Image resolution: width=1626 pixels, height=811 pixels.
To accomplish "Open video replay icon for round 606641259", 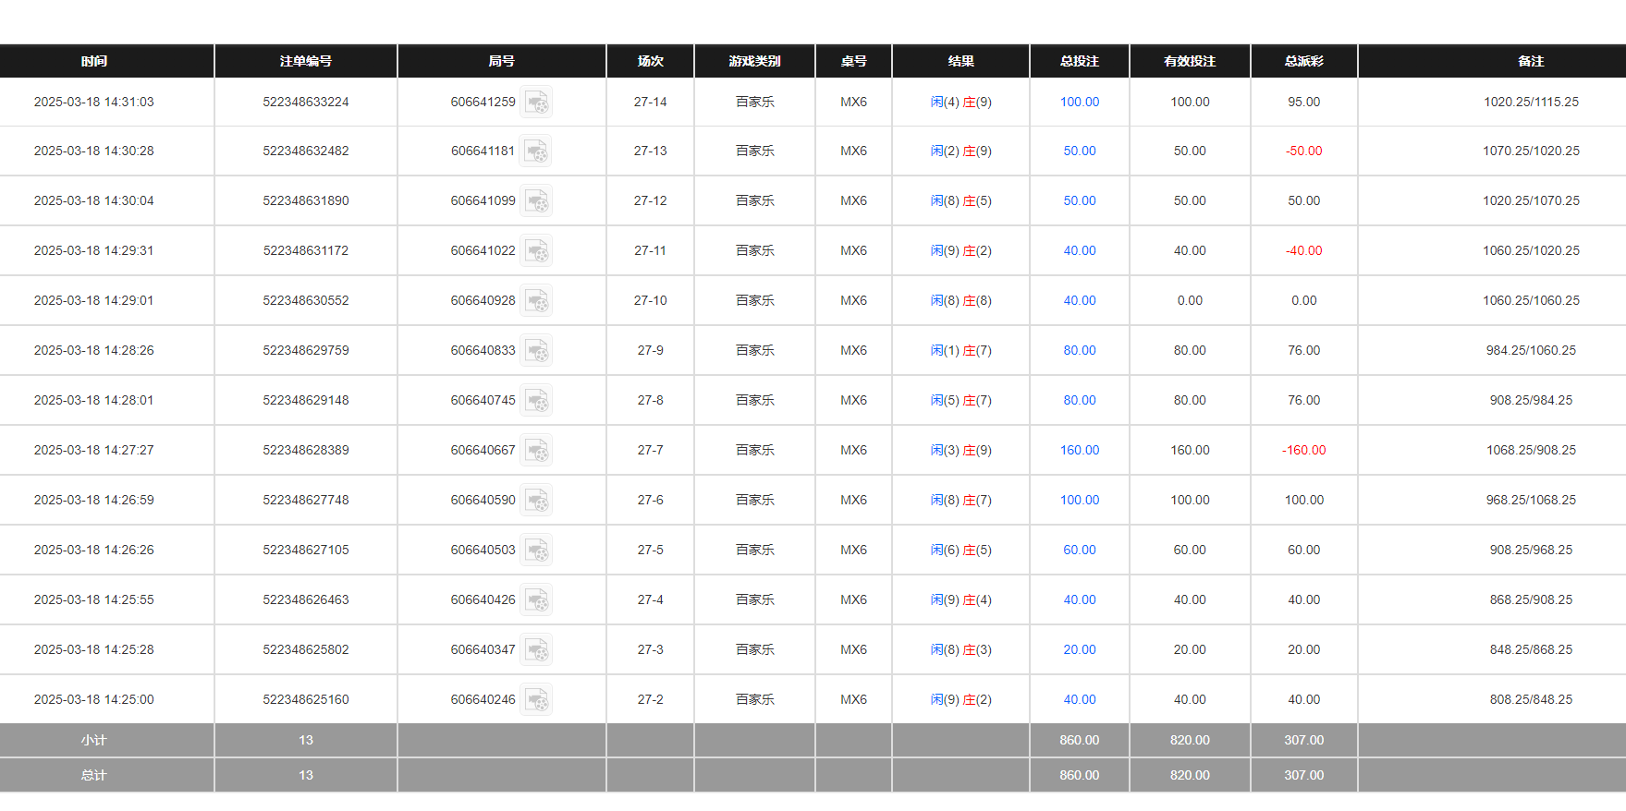I will (x=536, y=102).
